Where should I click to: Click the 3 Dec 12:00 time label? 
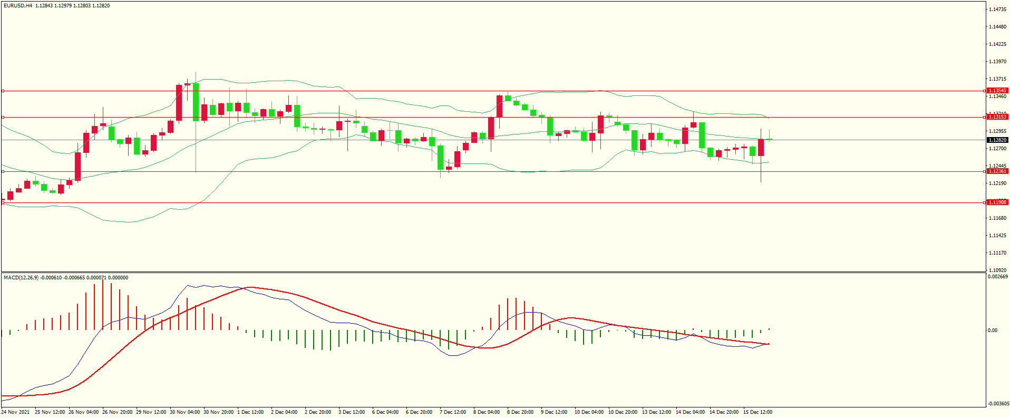pos(352,412)
